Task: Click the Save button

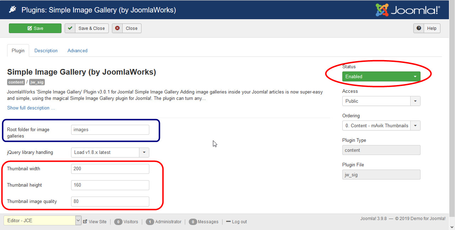Action: pos(35,28)
